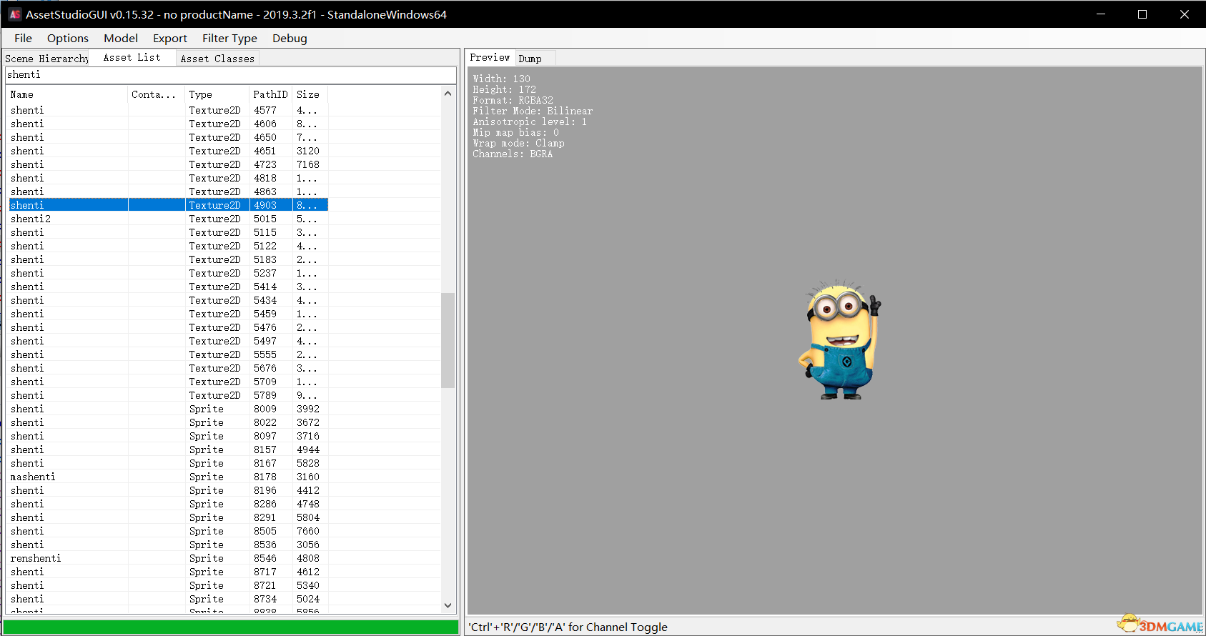Select the Texture2D row with PathID 4863
Image resolution: width=1206 pixels, height=636 pixels.
(168, 192)
